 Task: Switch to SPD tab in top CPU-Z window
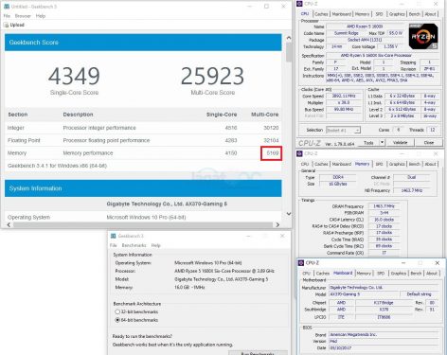(x=379, y=14)
